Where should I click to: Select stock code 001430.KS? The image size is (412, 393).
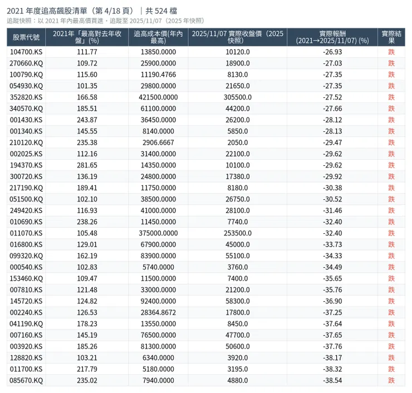(x=26, y=120)
